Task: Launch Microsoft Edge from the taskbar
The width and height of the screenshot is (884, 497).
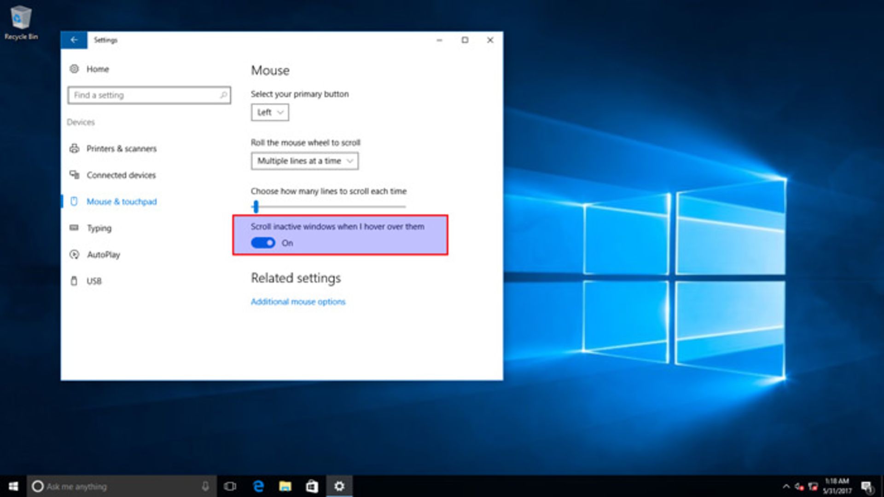Action: click(x=258, y=486)
